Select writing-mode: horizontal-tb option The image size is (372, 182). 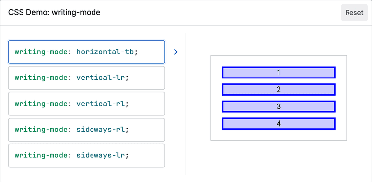click(x=87, y=52)
